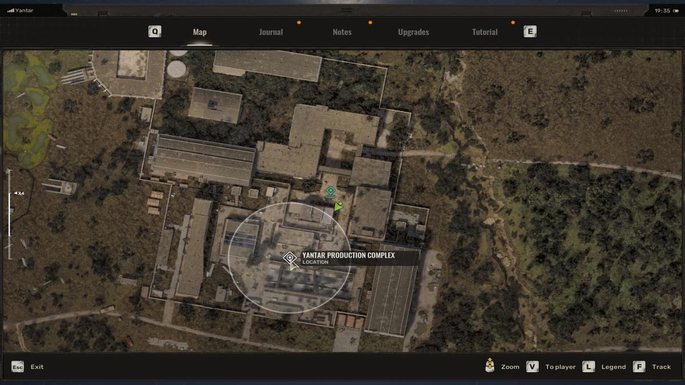This screenshot has width=685, height=385.
Task: Toggle tracking for Yantar Production Complex
Action: point(661,367)
